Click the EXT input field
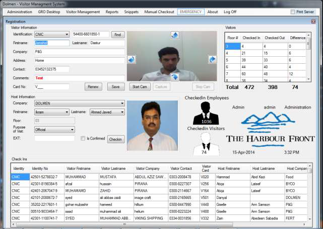The image size is (323, 229). (x=54, y=138)
